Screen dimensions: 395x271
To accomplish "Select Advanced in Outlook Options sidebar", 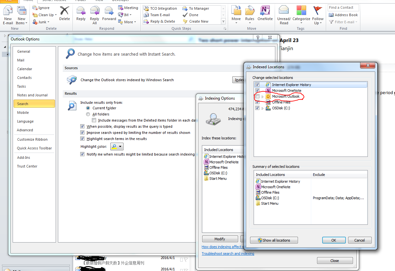I will (25, 130).
